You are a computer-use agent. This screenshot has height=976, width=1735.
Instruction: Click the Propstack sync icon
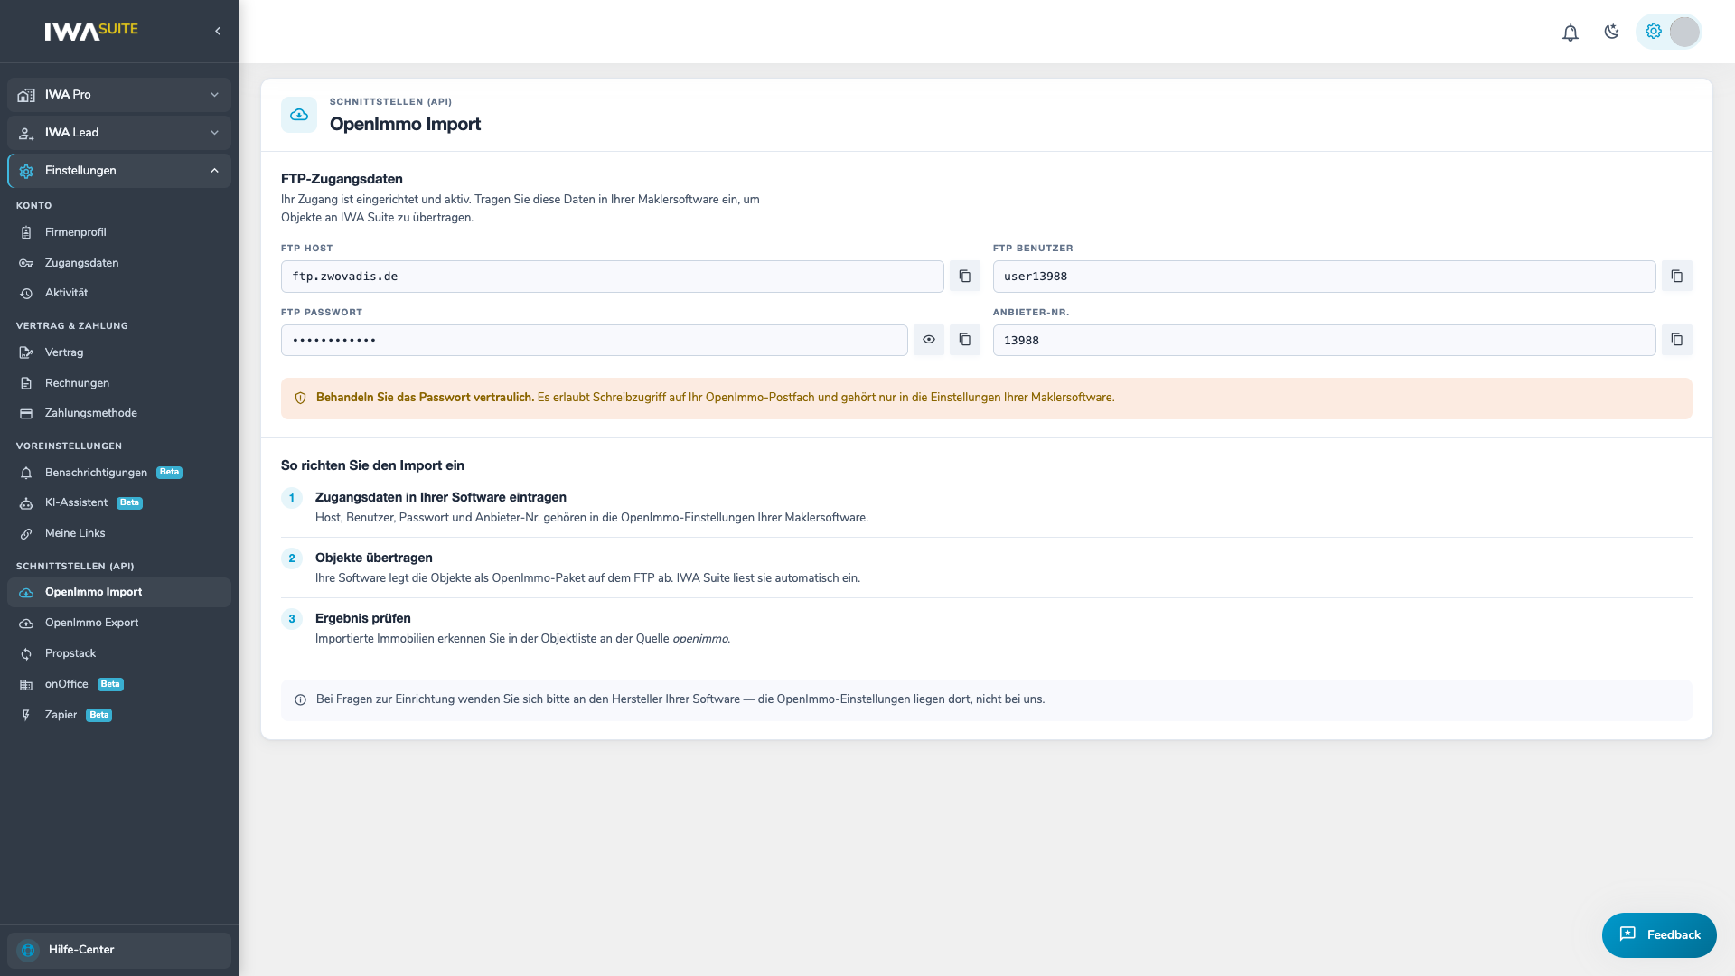point(26,654)
